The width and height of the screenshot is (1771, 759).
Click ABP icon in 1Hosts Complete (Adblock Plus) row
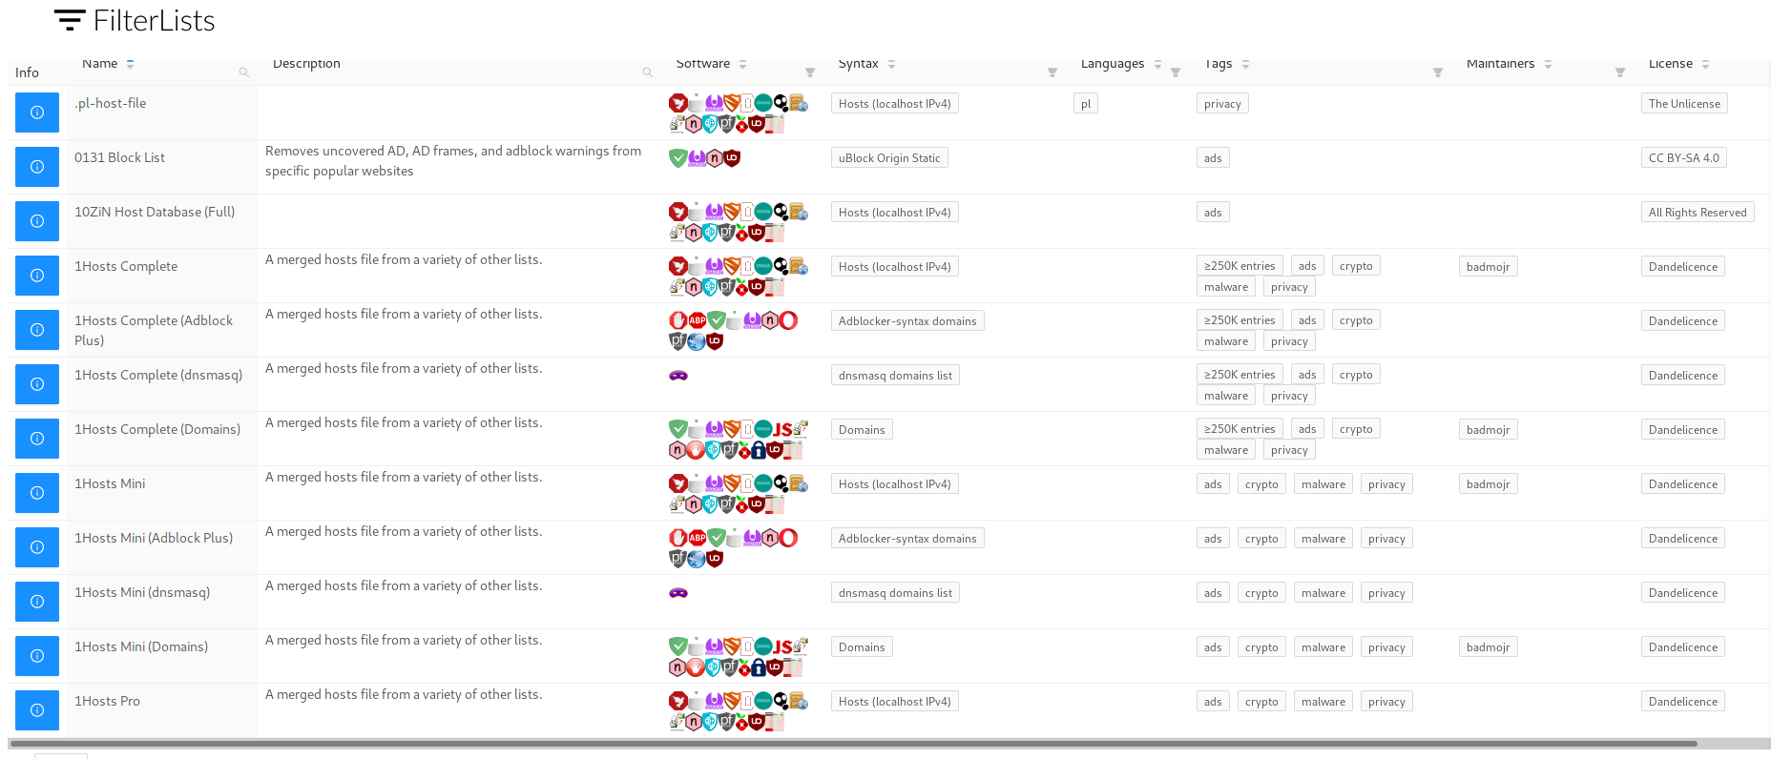(x=698, y=321)
